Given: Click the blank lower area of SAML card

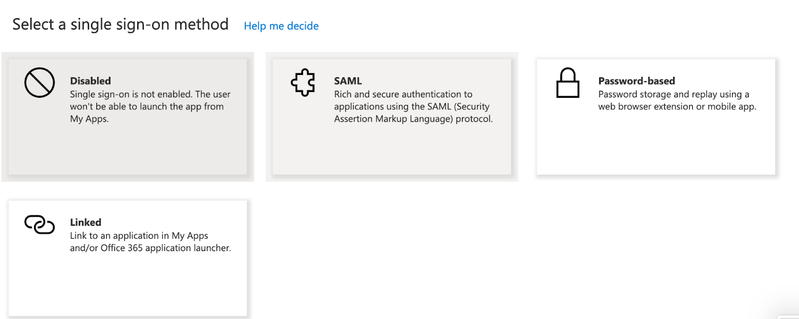Looking at the screenshot, I should (392, 150).
